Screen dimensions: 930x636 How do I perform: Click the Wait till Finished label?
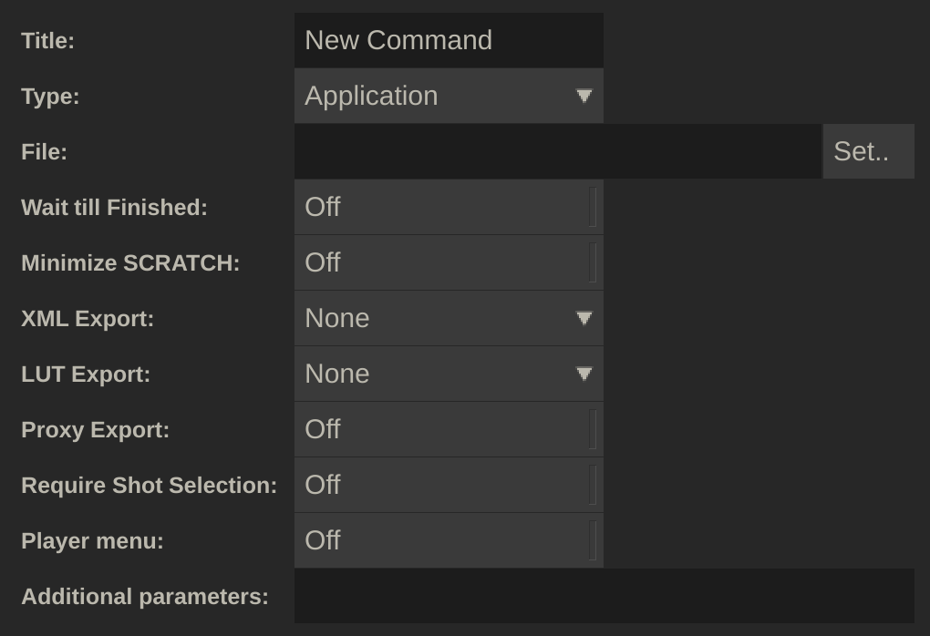[114, 208]
